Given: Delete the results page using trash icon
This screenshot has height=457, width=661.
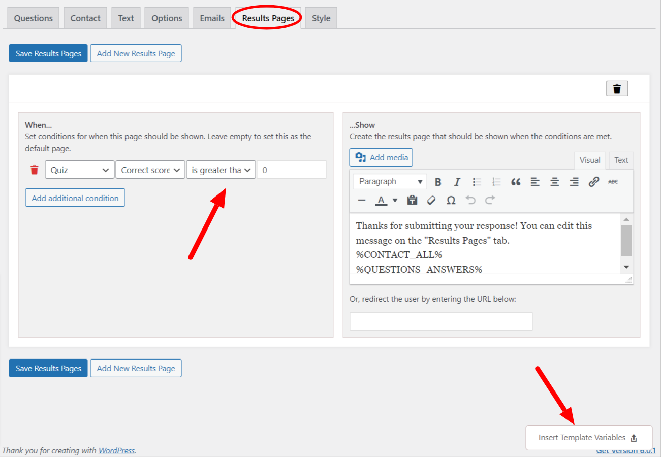Looking at the screenshot, I should click(x=616, y=88).
